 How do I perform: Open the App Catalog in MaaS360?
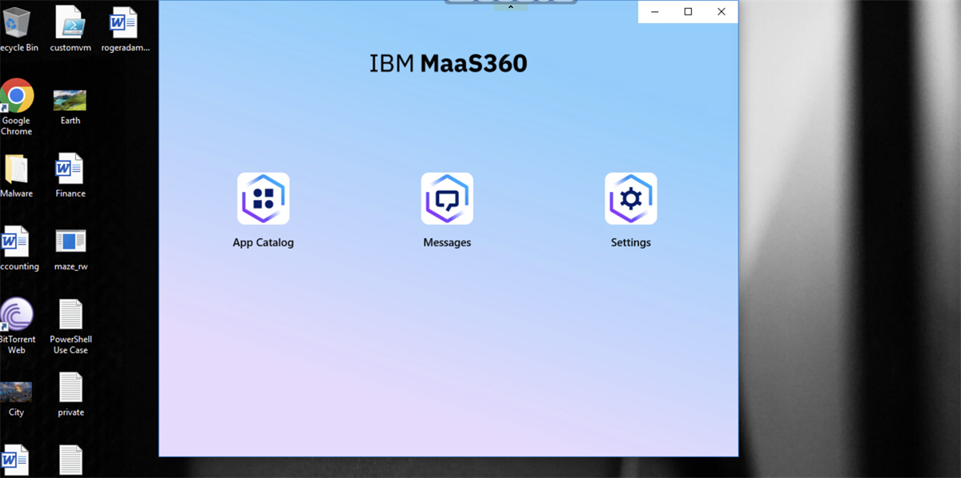pyautogui.click(x=263, y=198)
